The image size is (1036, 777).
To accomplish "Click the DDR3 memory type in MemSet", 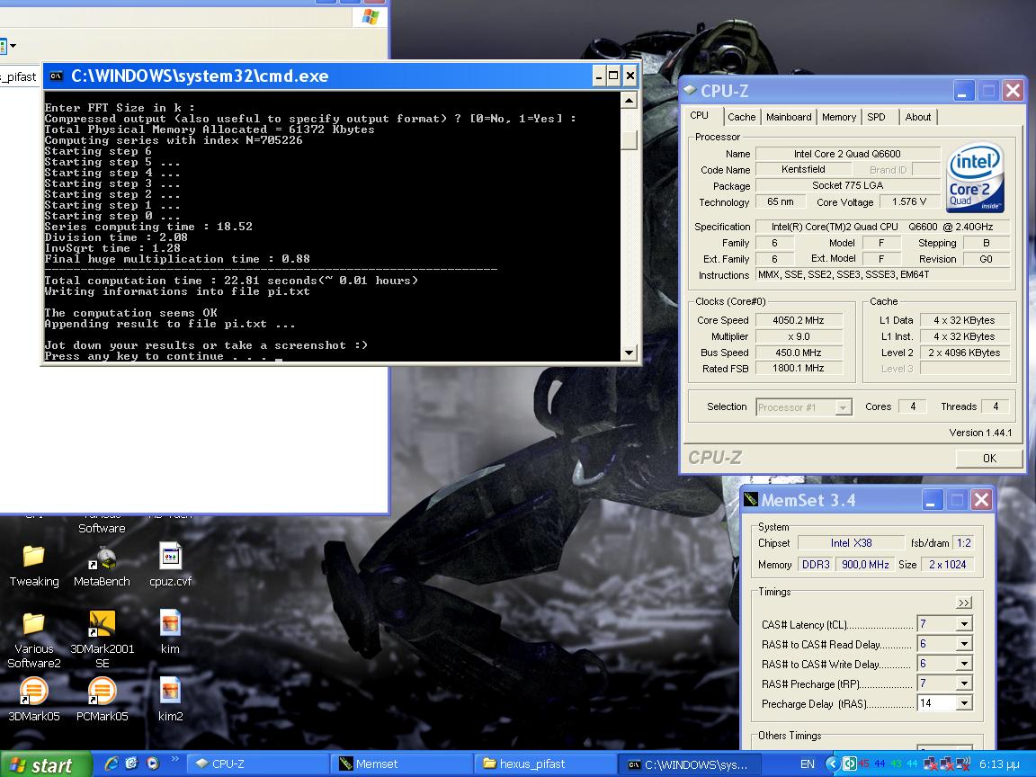I will click(x=816, y=564).
